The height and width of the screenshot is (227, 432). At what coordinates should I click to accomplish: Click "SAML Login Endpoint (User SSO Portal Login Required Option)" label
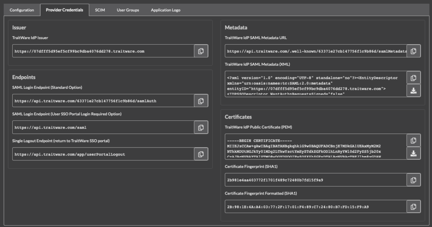point(67,114)
